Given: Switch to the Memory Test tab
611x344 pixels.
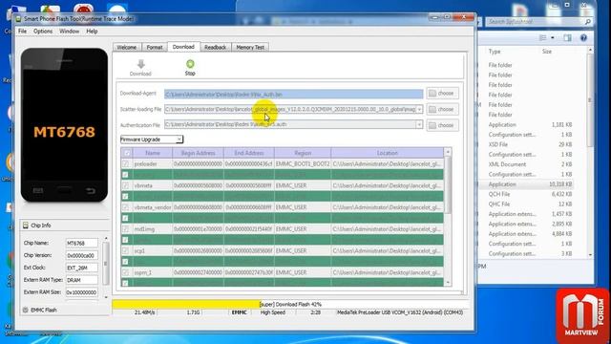Looking at the screenshot, I should pos(250,47).
